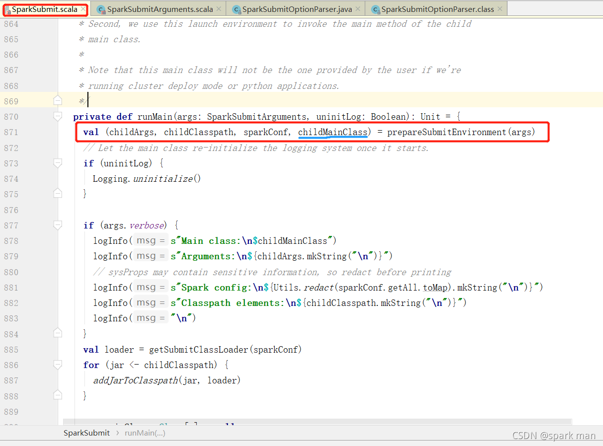Click the SparkSubmitOptionParser.java class icon
The image size is (603, 446).
(236, 9)
